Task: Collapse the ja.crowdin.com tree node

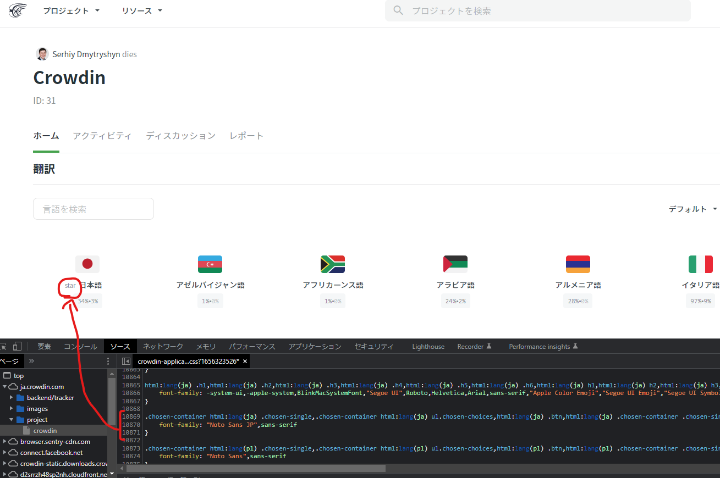Action: coord(5,387)
